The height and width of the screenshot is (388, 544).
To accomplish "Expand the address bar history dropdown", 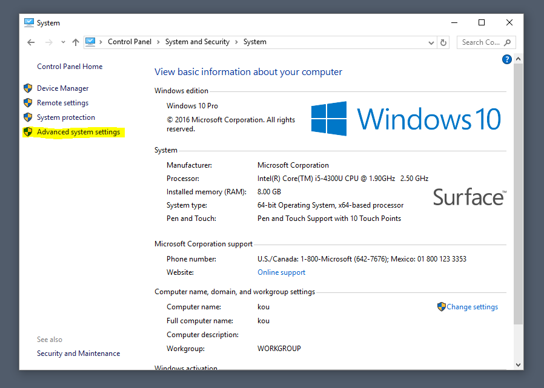I will [x=431, y=42].
